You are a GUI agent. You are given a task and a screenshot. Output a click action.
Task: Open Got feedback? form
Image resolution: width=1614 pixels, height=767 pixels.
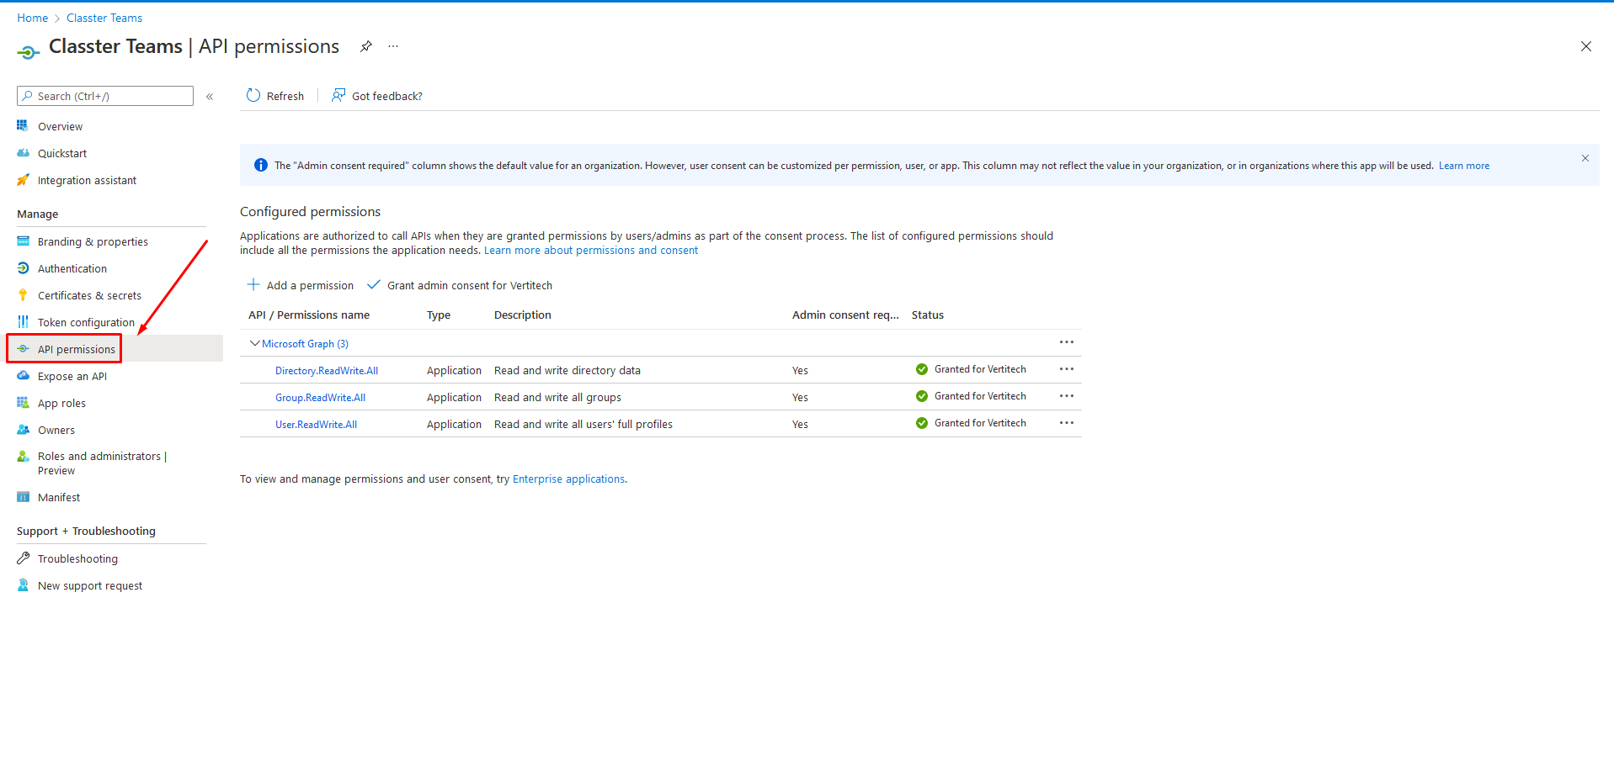point(377,96)
